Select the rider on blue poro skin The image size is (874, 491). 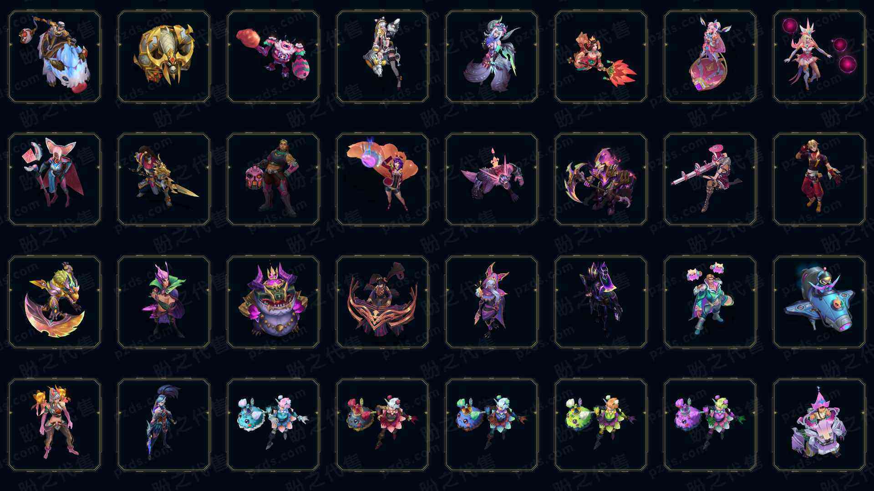55,57
